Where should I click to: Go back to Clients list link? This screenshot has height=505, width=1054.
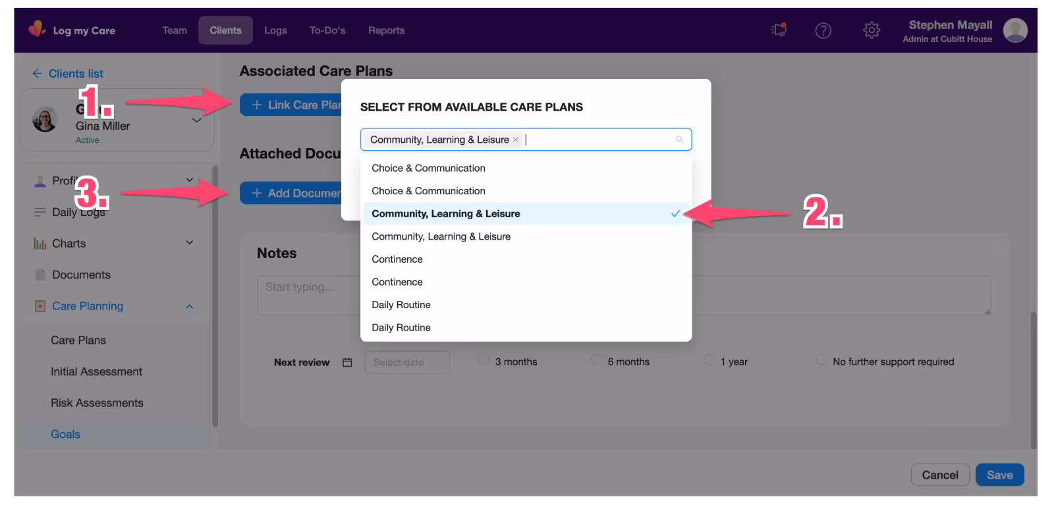[x=76, y=74]
